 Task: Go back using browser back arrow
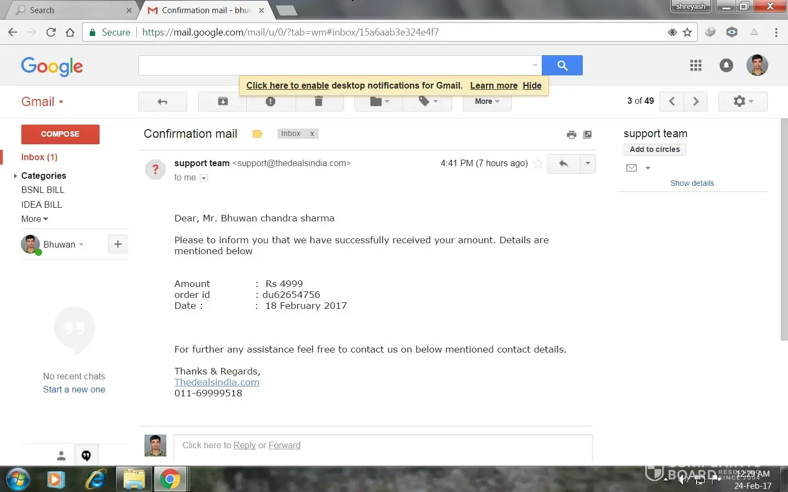tap(13, 32)
